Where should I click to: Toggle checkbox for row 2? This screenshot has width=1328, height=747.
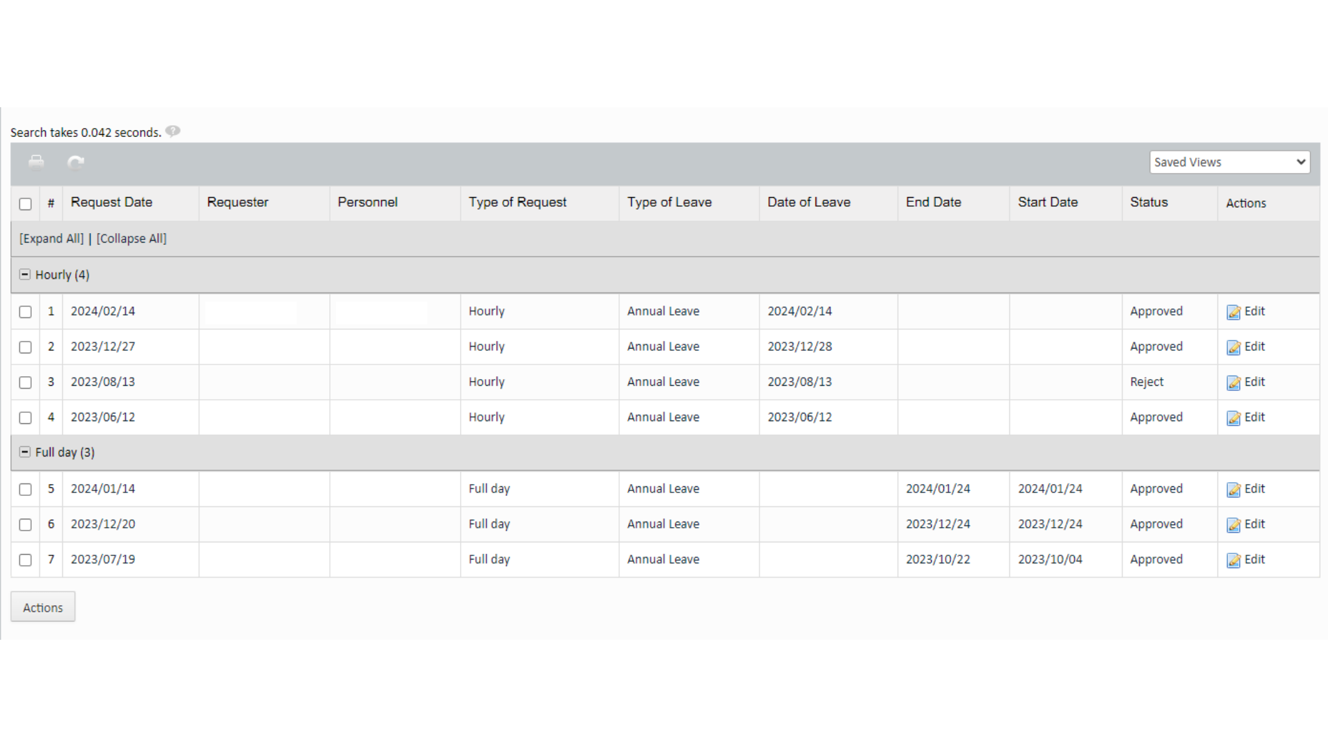tap(25, 347)
